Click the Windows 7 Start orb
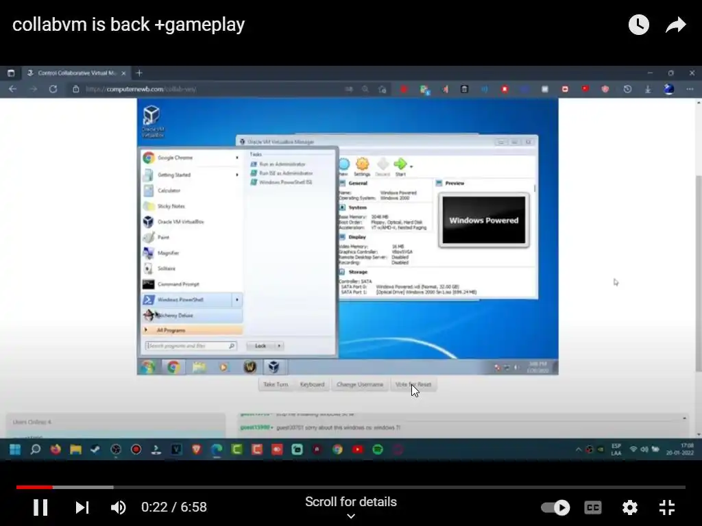702x526 pixels. tap(148, 367)
